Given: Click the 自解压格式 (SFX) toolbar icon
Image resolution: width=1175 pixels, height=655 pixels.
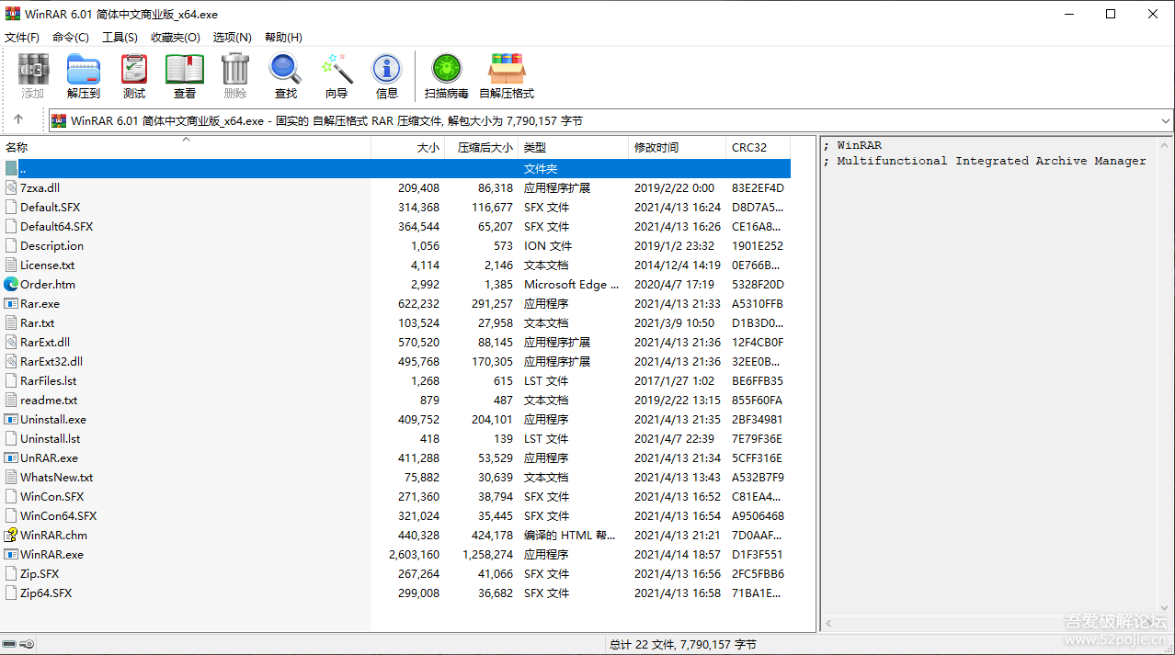Looking at the screenshot, I should 507,70.
